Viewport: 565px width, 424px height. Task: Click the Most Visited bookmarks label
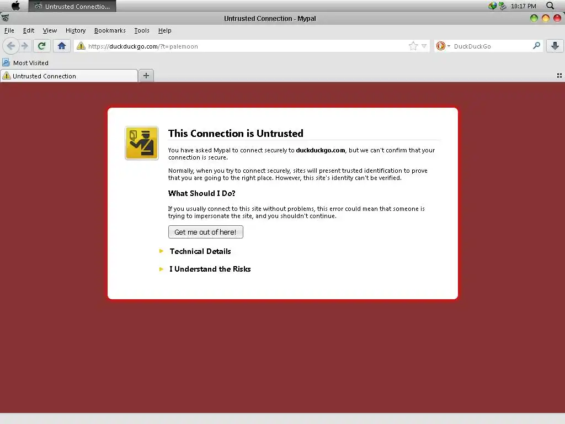coord(31,63)
